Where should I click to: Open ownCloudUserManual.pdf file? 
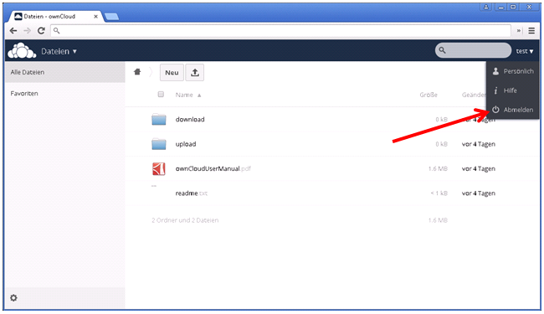213,168
